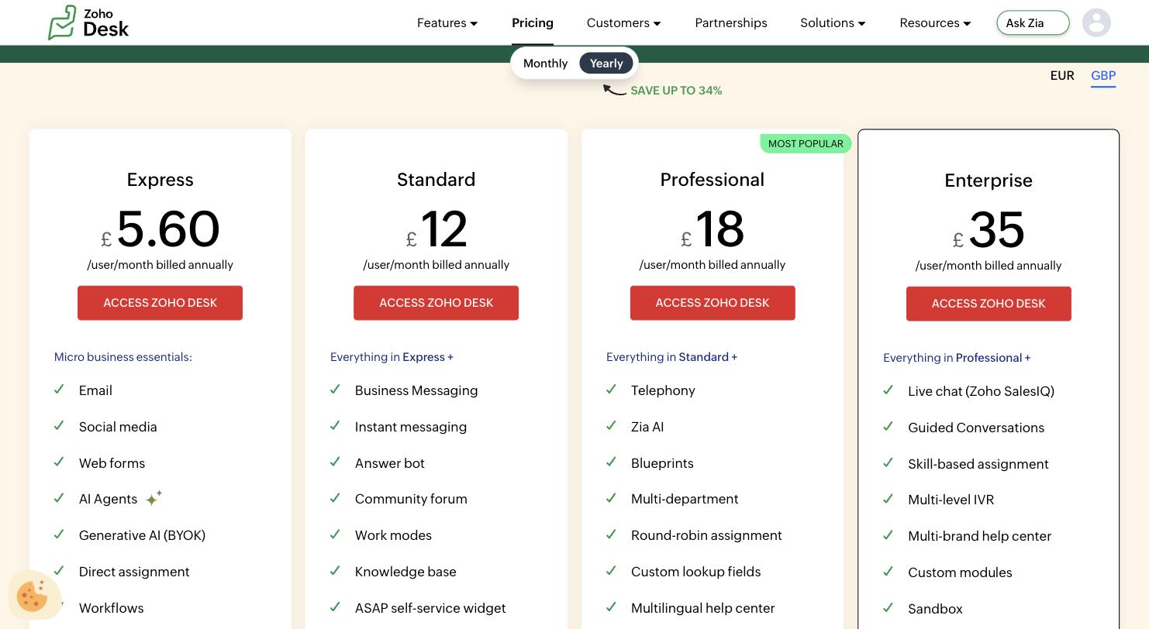
Task: Open the Zoho Desk logo homepage
Action: click(x=88, y=22)
